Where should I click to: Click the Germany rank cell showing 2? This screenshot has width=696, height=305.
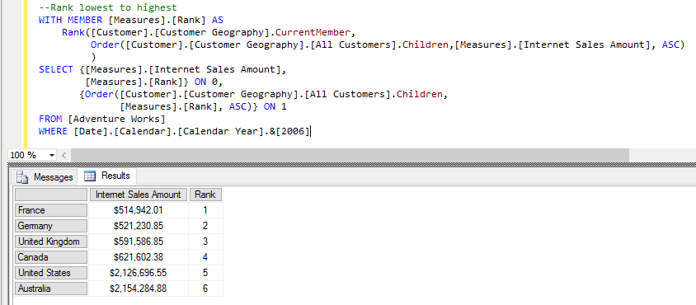205,226
